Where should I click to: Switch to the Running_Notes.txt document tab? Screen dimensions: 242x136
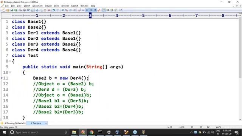pyautogui.click(x=15, y=123)
